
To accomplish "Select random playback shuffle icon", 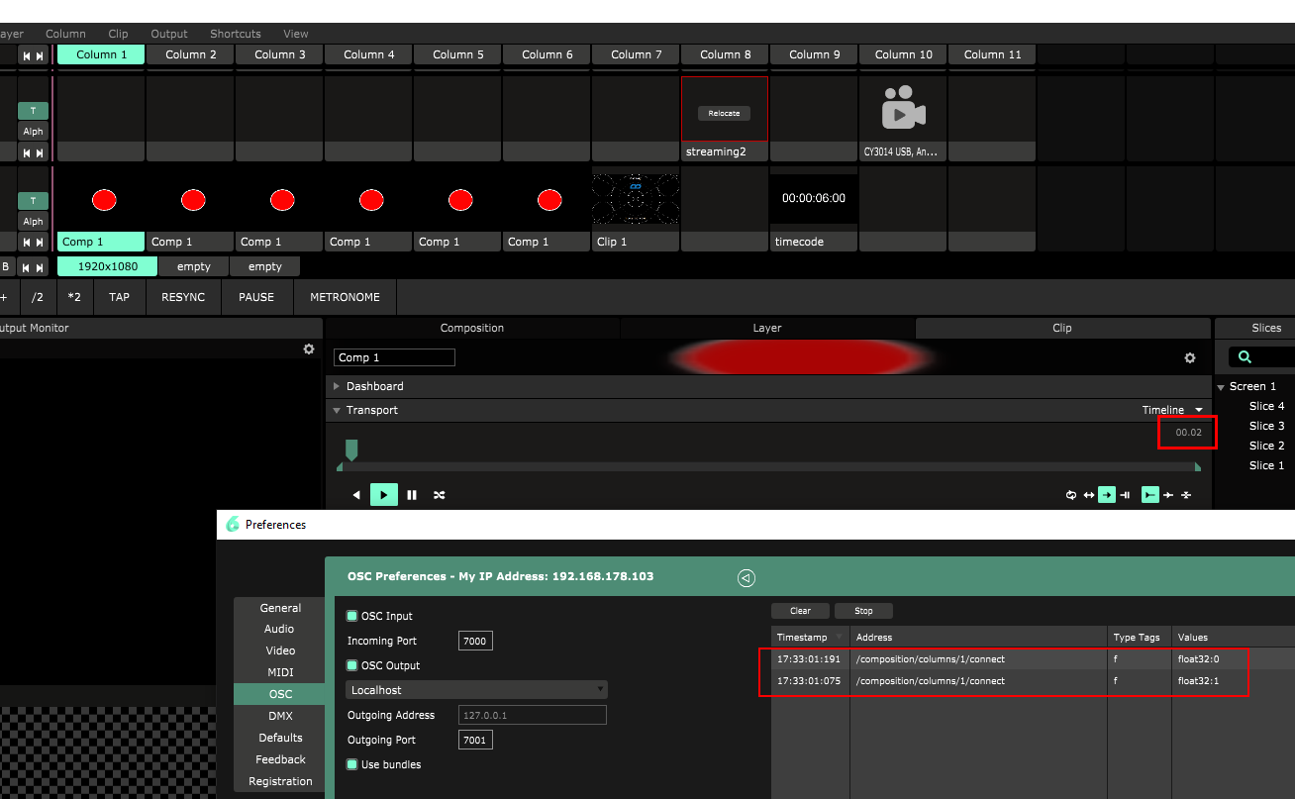I will (x=439, y=495).
